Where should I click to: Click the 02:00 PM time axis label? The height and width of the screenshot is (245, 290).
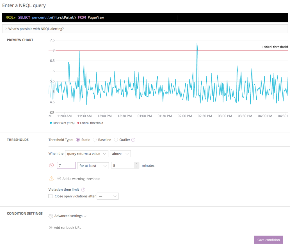[x=184, y=116]
